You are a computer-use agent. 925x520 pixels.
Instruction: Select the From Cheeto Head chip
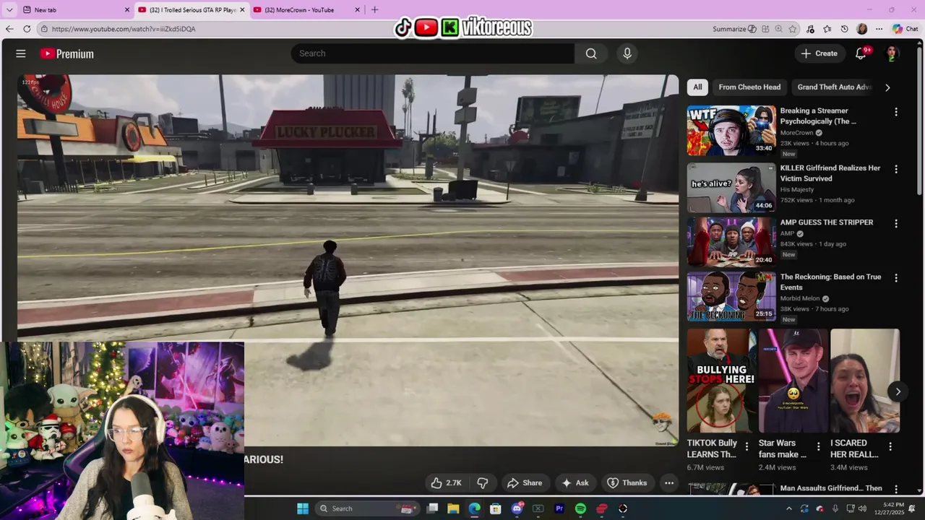(749, 87)
